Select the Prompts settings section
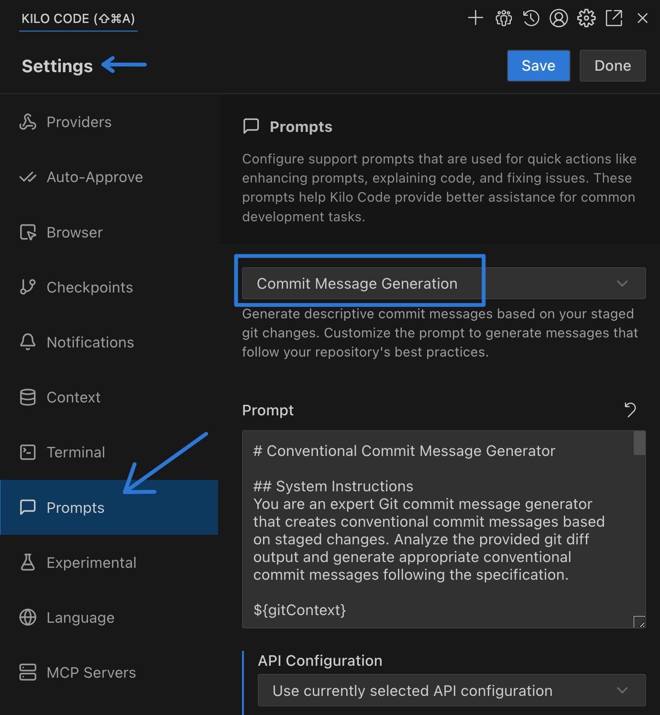Screen dimensions: 660x715 pos(109,508)
